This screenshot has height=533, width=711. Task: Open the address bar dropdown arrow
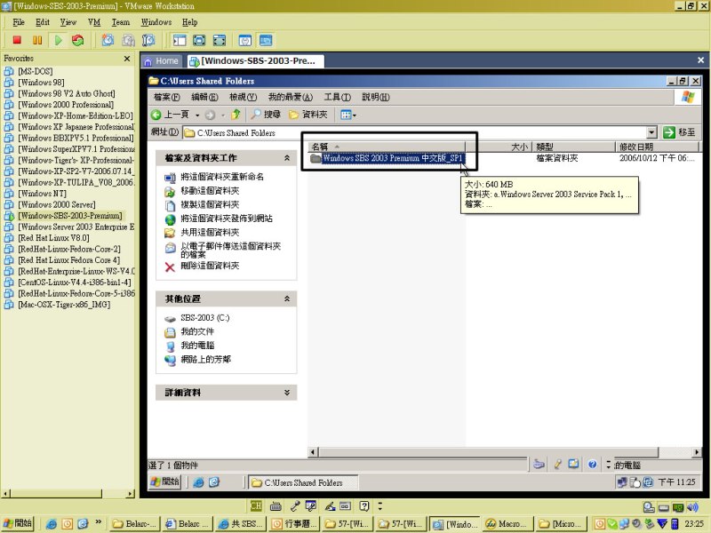pyautogui.click(x=651, y=132)
